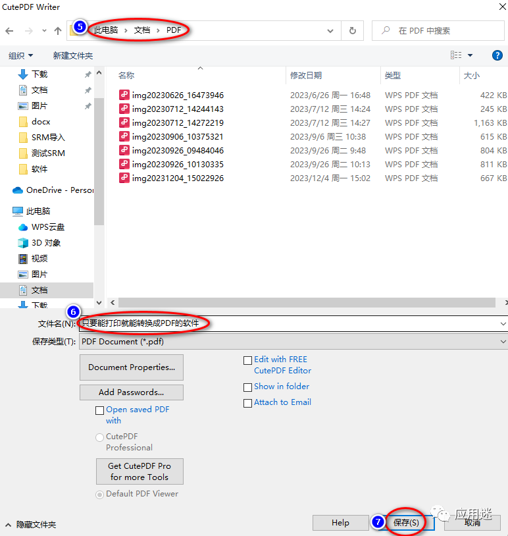Create a folder with 新建文件夹

73,55
